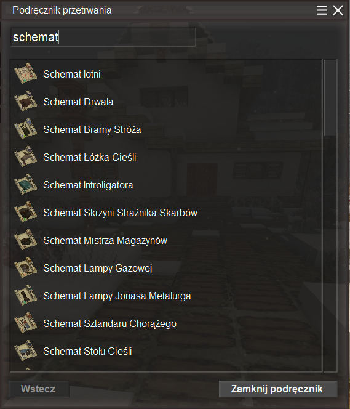Click the Schemat Mistrza Magazynów icon

click(25, 240)
